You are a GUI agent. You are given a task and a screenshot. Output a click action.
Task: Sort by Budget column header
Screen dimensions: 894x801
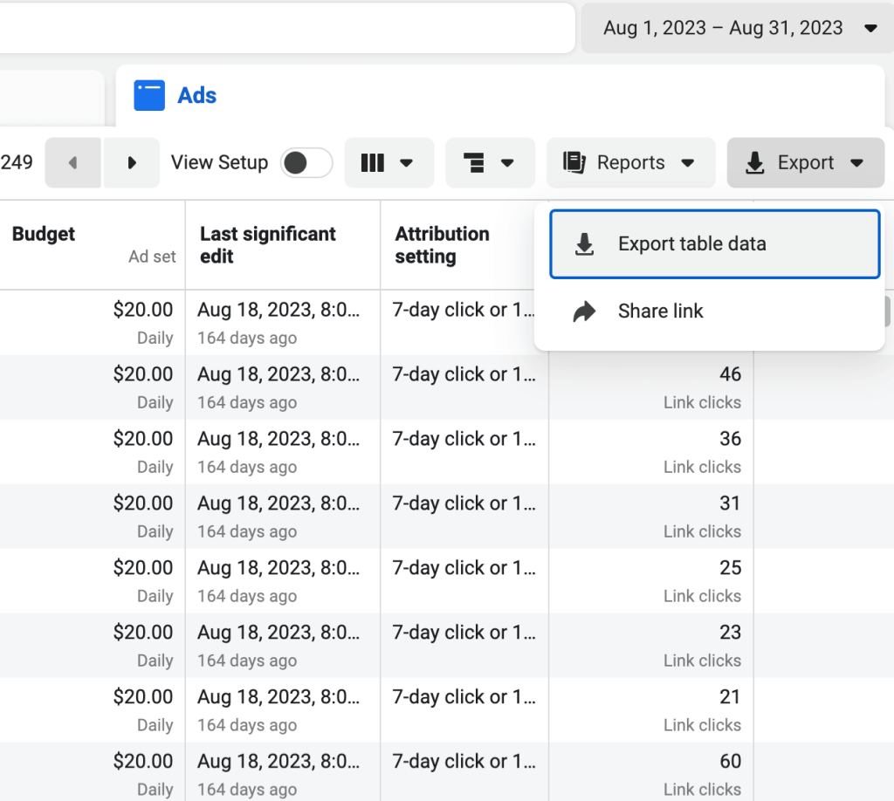click(x=44, y=234)
